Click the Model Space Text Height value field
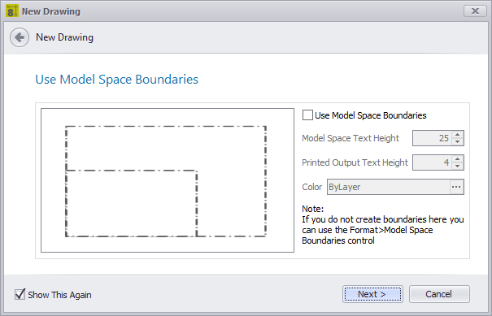Screen dimensions: 492x316 coord(432,138)
